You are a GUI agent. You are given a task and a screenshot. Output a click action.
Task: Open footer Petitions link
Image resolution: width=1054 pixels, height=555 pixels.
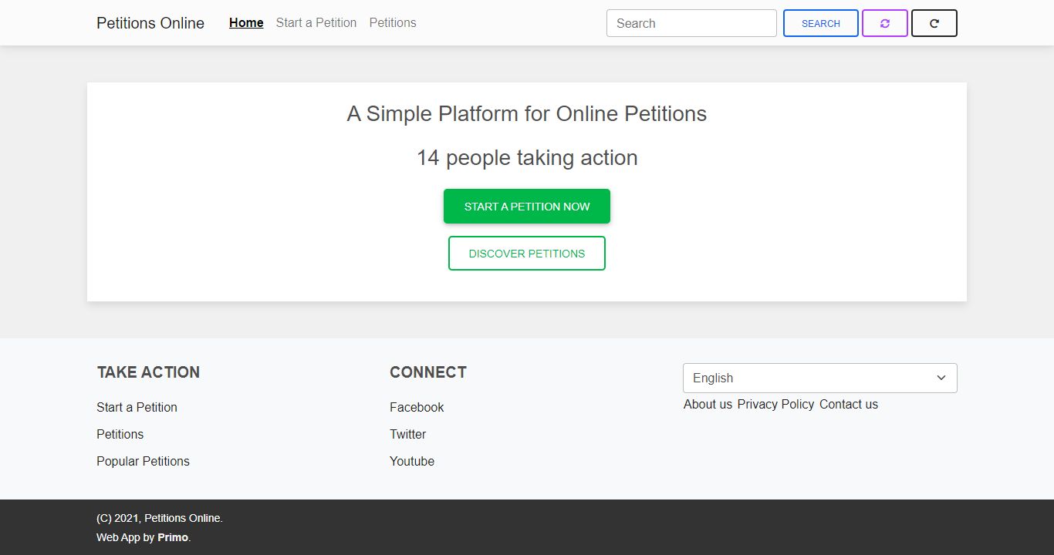120,434
